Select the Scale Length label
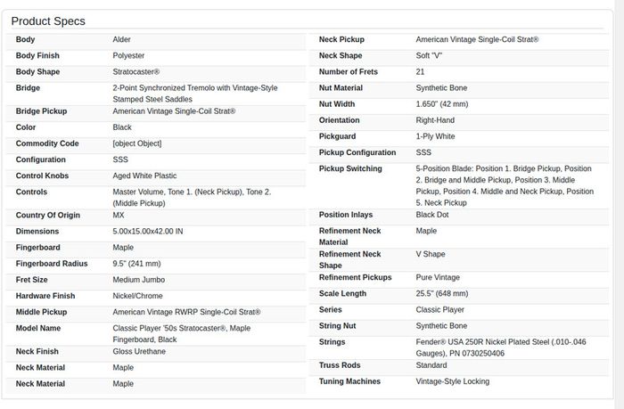The height and width of the screenshot is (409, 624). 342,294
